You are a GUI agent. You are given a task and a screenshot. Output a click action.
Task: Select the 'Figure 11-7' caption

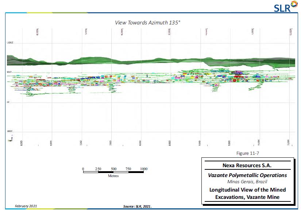click(248, 153)
